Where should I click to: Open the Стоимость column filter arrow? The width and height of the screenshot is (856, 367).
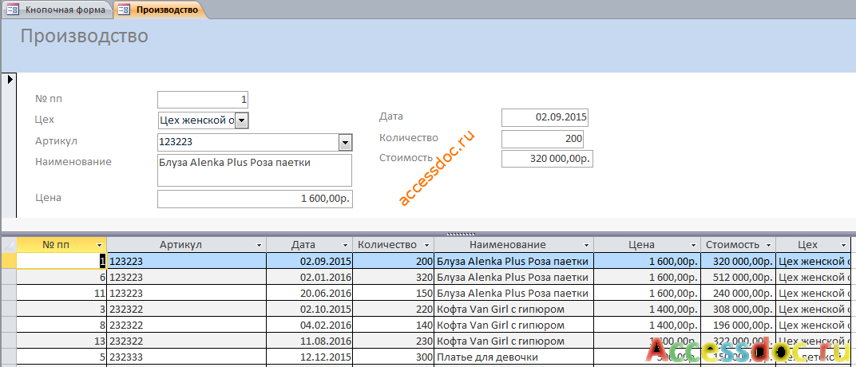[768, 246]
